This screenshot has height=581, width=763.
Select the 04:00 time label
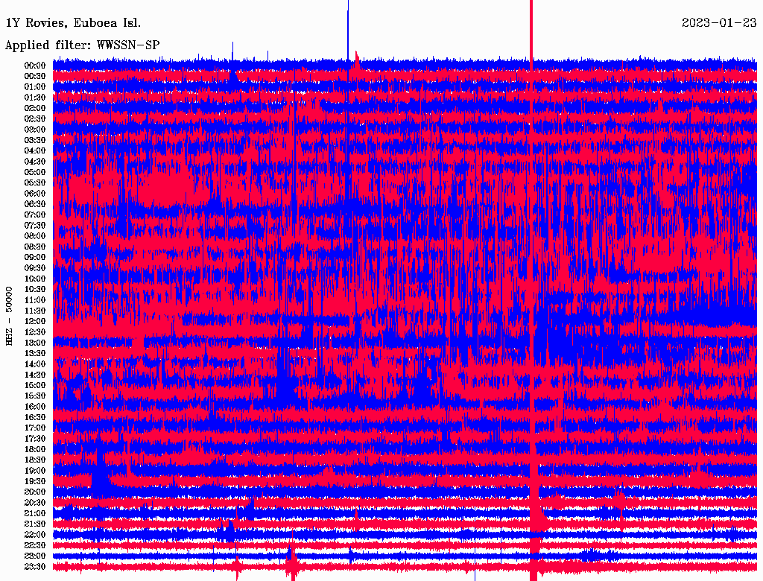click(35, 151)
